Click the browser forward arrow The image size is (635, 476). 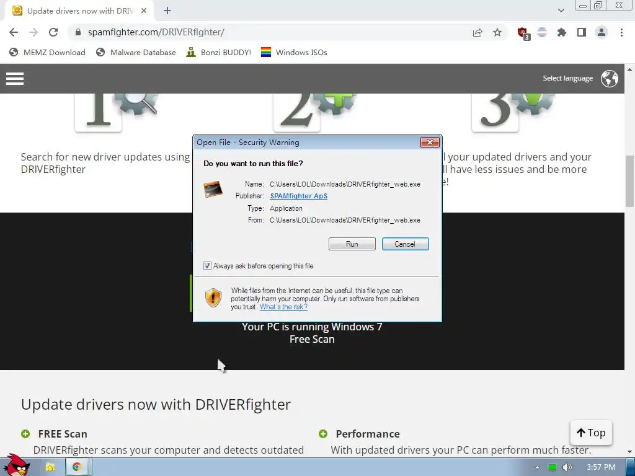tap(33, 32)
